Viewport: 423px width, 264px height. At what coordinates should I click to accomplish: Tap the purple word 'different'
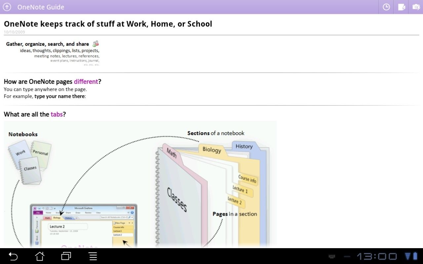click(x=86, y=82)
